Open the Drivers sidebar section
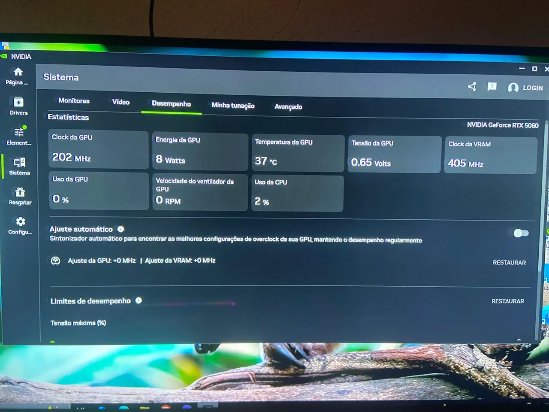549x412 pixels. click(x=18, y=106)
